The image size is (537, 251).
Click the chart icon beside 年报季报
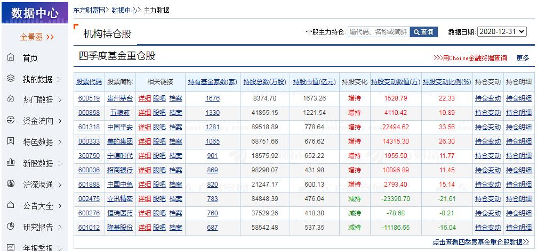[11, 247]
